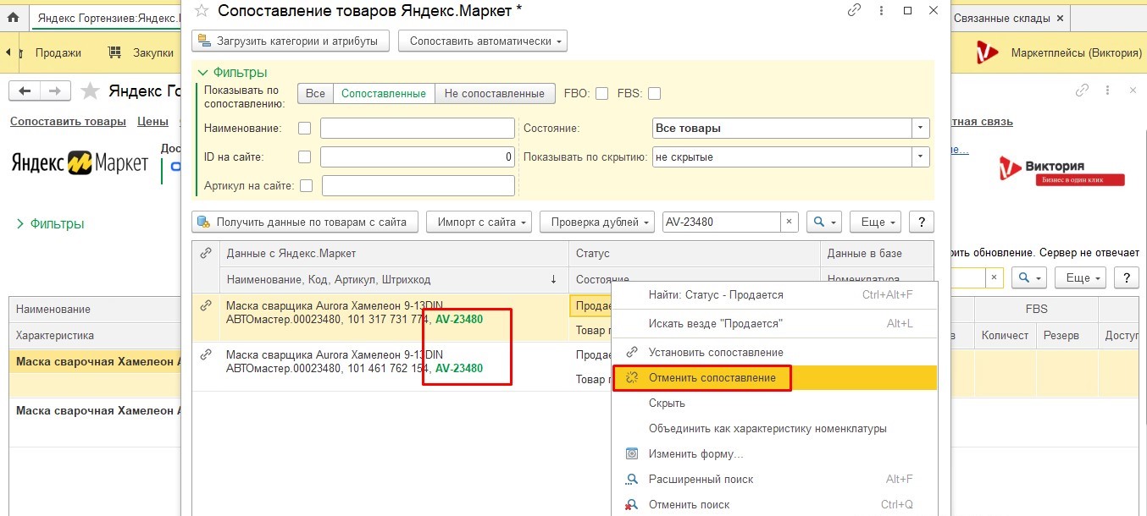1147x516 pixels.
Task: Collapse the Фильтры section in dialog
Action: pos(232,72)
